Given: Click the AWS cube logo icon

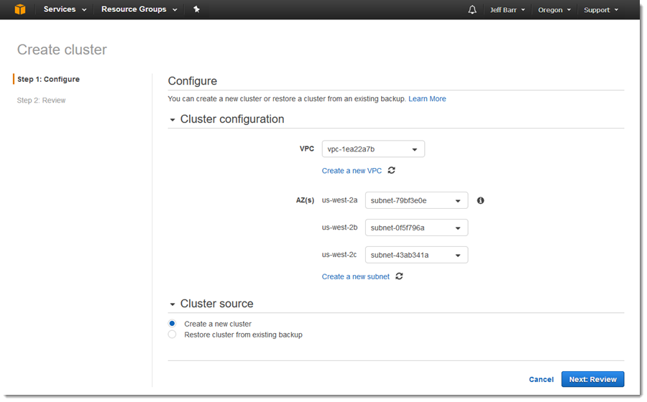Looking at the screenshot, I should [x=20, y=9].
